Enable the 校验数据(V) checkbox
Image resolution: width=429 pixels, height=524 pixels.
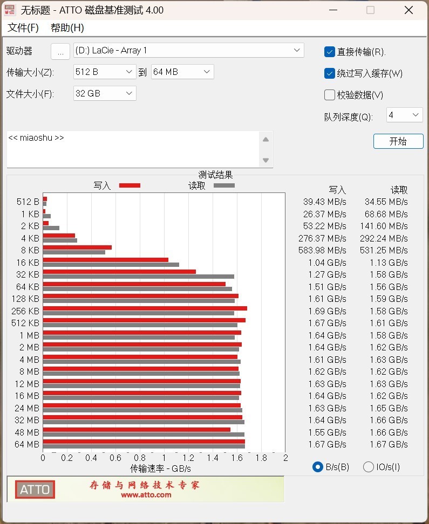point(330,95)
